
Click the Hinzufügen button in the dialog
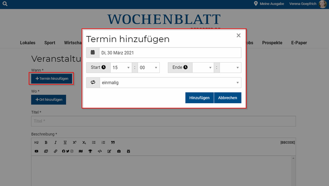(x=199, y=98)
